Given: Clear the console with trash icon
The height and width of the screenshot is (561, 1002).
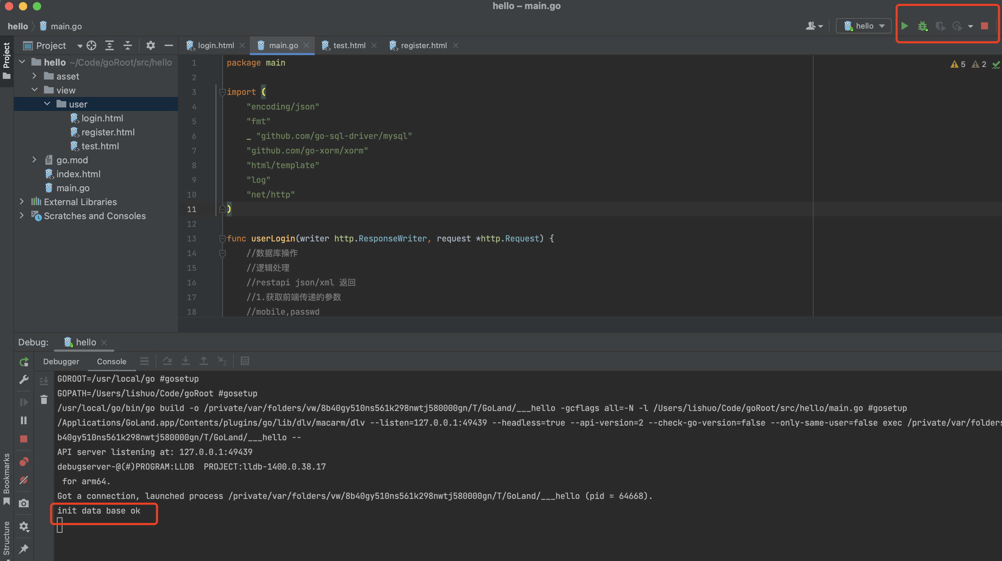Looking at the screenshot, I should pyautogui.click(x=44, y=399).
